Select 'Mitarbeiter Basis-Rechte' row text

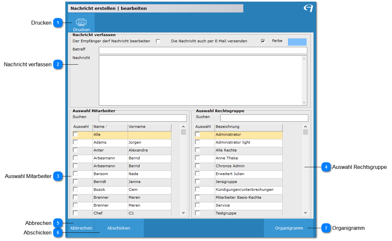coord(238,197)
